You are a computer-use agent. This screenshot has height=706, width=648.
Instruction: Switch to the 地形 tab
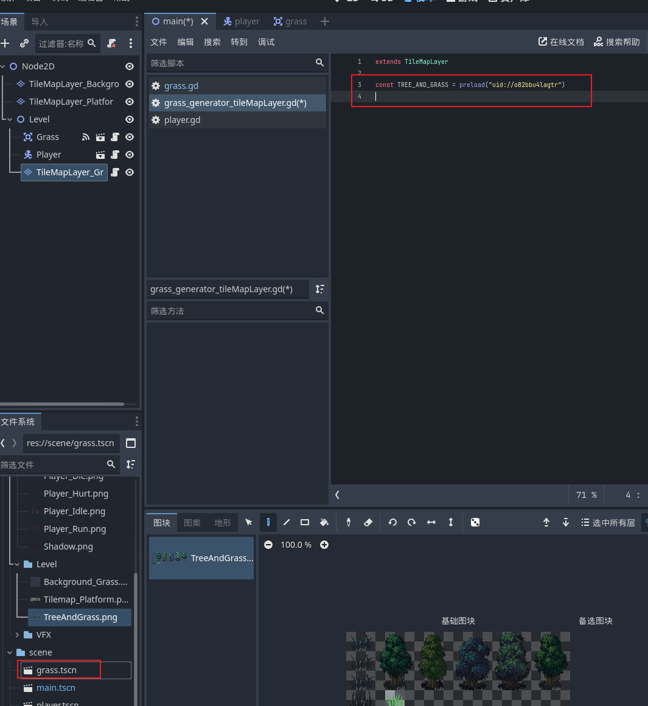[x=222, y=522]
